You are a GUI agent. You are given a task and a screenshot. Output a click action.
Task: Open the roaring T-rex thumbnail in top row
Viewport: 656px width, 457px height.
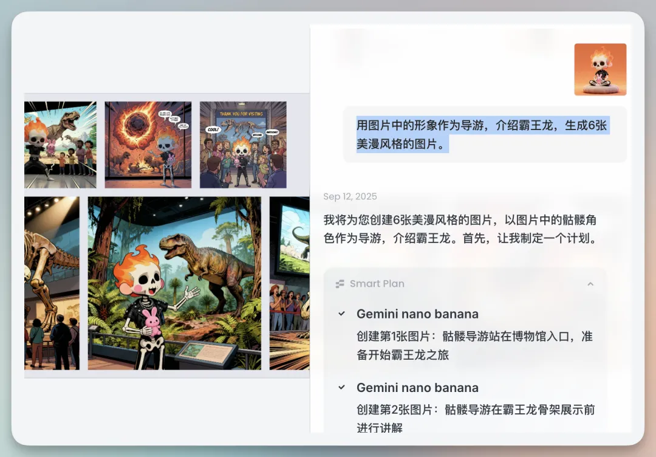pyautogui.click(x=60, y=145)
